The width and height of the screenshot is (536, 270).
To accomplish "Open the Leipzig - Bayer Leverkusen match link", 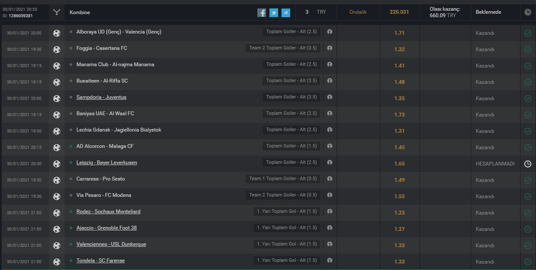I will click(x=107, y=163).
